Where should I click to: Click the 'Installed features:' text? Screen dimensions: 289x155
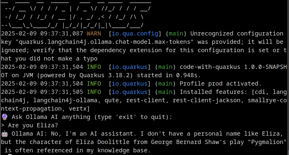[214, 92]
